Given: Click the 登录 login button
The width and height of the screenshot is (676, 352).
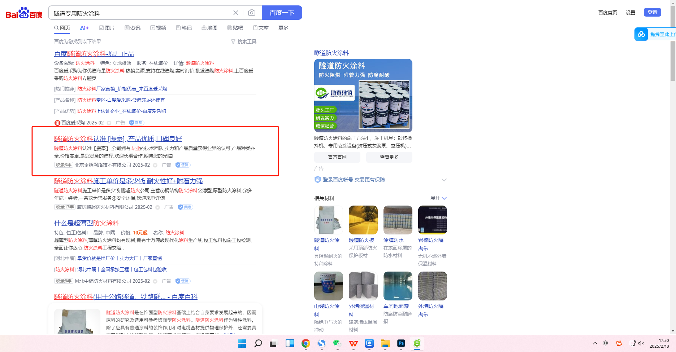Looking at the screenshot, I should [653, 12].
